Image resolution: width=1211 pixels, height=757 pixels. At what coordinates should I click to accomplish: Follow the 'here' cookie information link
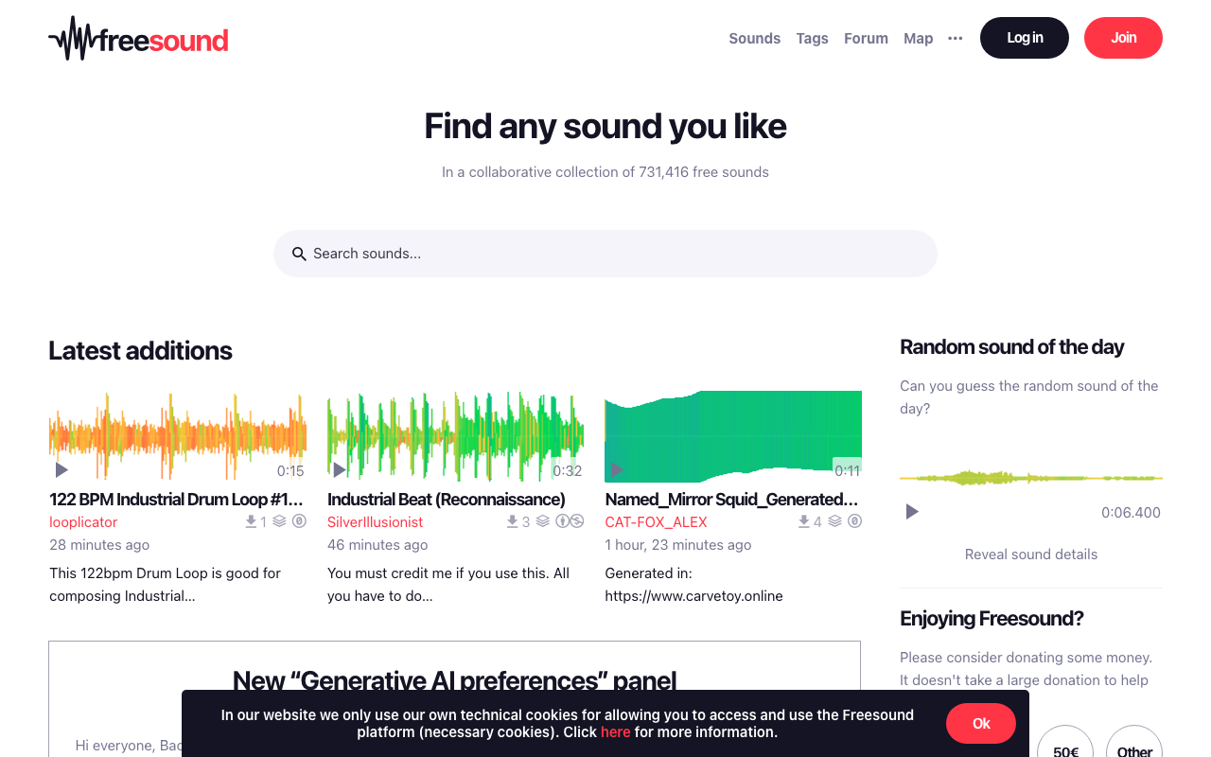click(615, 732)
